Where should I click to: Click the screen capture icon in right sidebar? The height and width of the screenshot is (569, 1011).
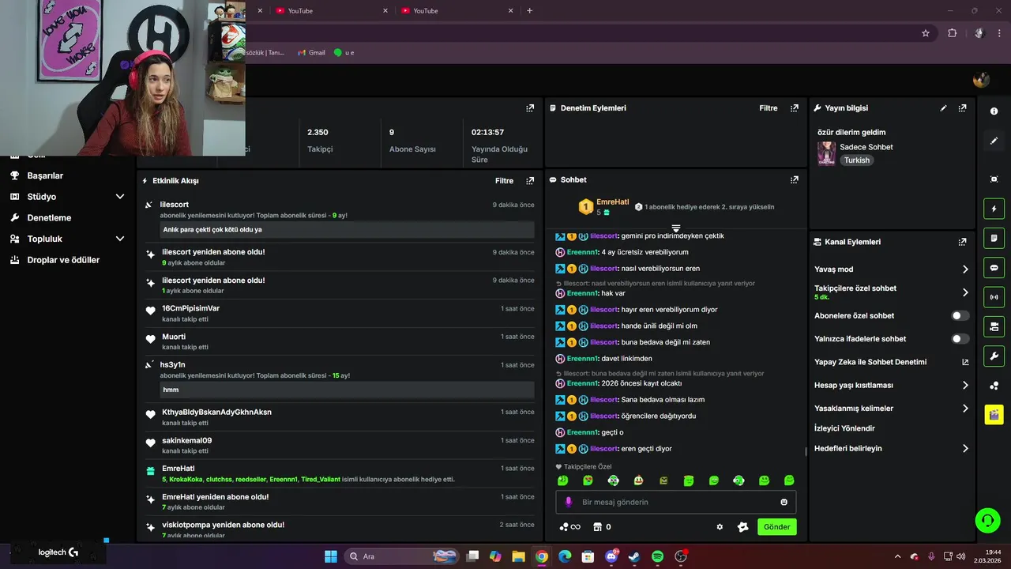(x=994, y=179)
